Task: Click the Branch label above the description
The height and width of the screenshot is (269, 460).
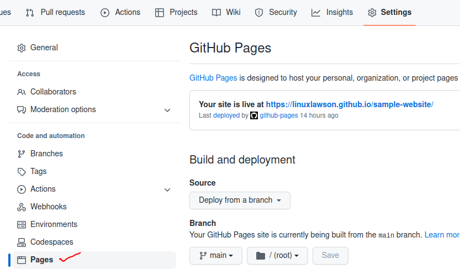Action: (x=203, y=223)
